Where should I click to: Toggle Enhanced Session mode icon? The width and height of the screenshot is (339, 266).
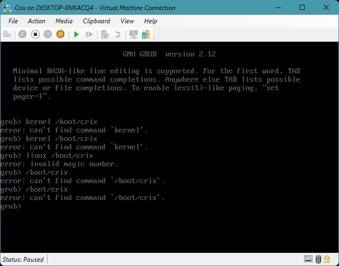point(134,34)
